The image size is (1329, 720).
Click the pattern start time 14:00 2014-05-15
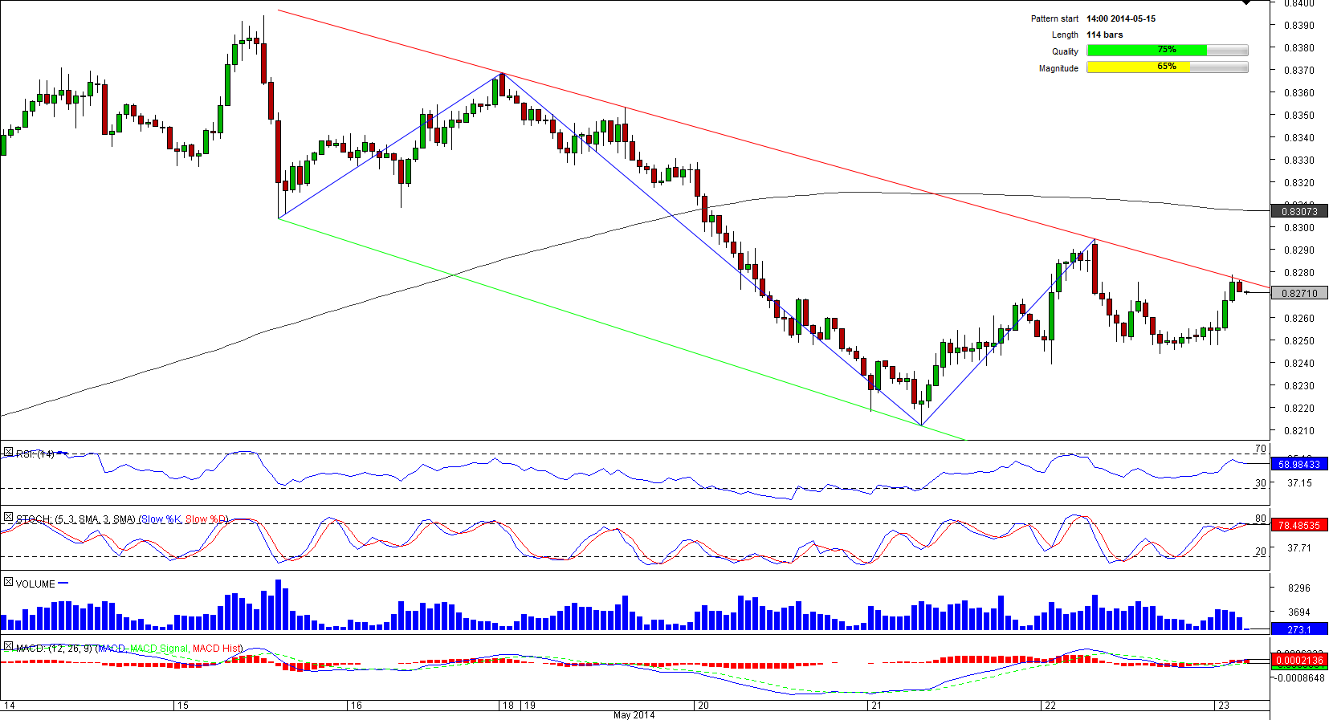tap(1121, 18)
